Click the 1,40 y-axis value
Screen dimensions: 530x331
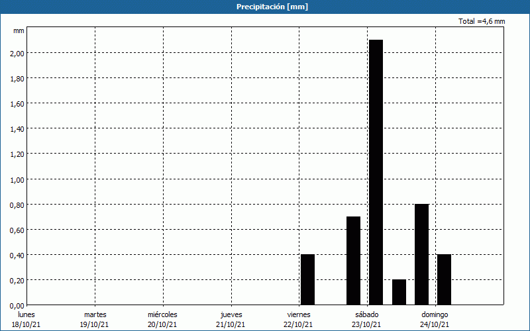tap(17, 128)
